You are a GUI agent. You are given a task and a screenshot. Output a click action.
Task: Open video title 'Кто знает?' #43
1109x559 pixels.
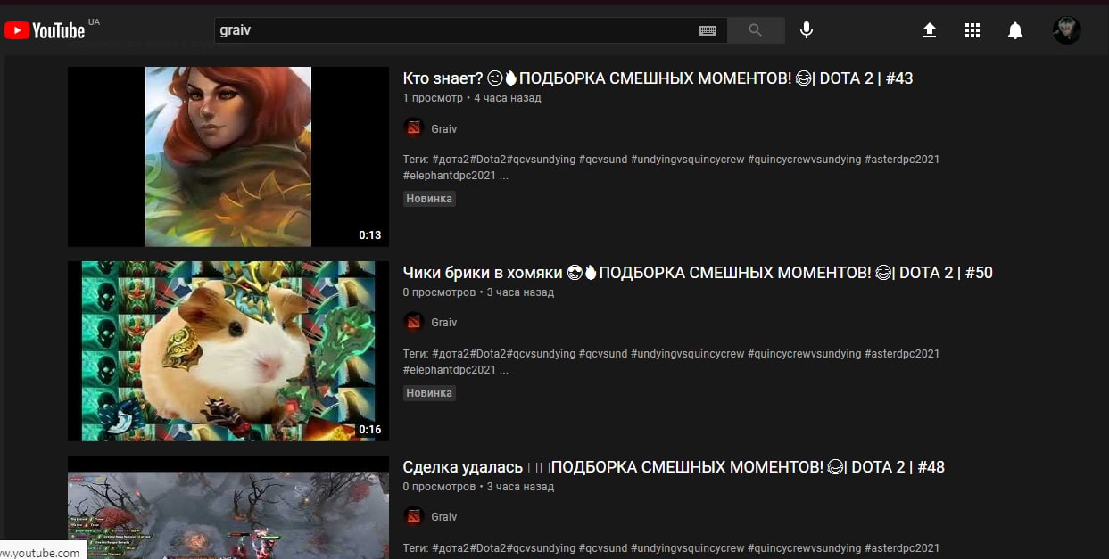click(658, 78)
